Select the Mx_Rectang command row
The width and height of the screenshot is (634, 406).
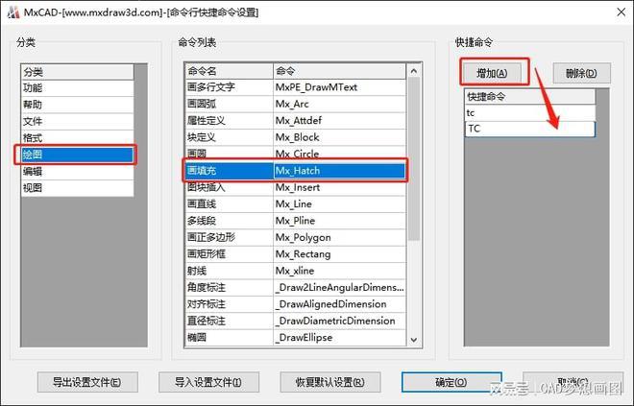(296, 254)
